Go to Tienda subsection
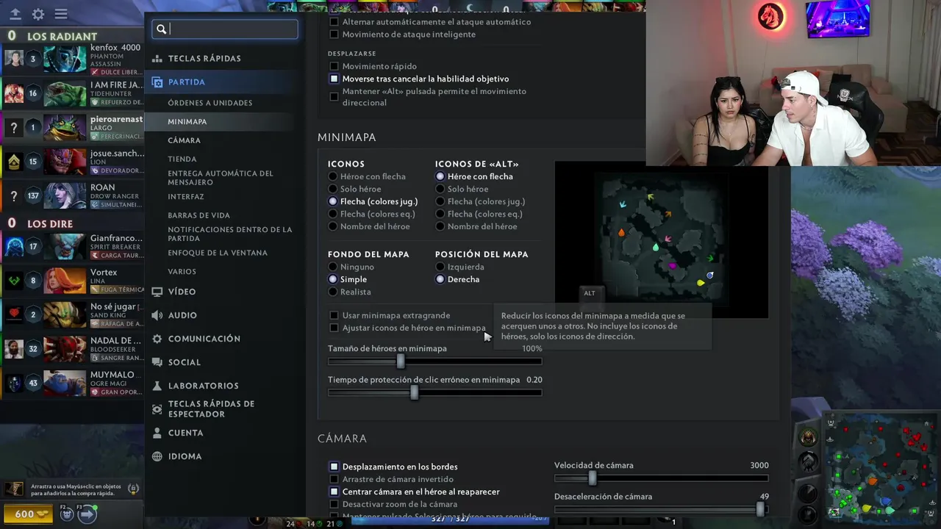The height and width of the screenshot is (529, 941). (182, 159)
